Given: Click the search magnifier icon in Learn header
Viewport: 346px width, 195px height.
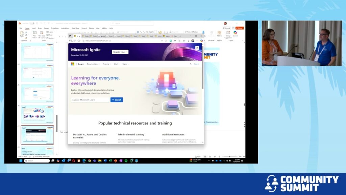Looking at the screenshot, I should coord(191,64).
